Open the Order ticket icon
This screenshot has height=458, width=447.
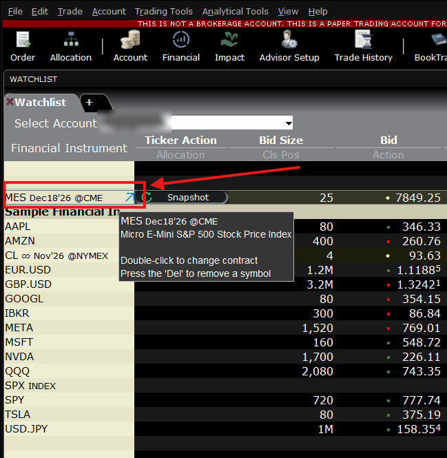[23, 46]
